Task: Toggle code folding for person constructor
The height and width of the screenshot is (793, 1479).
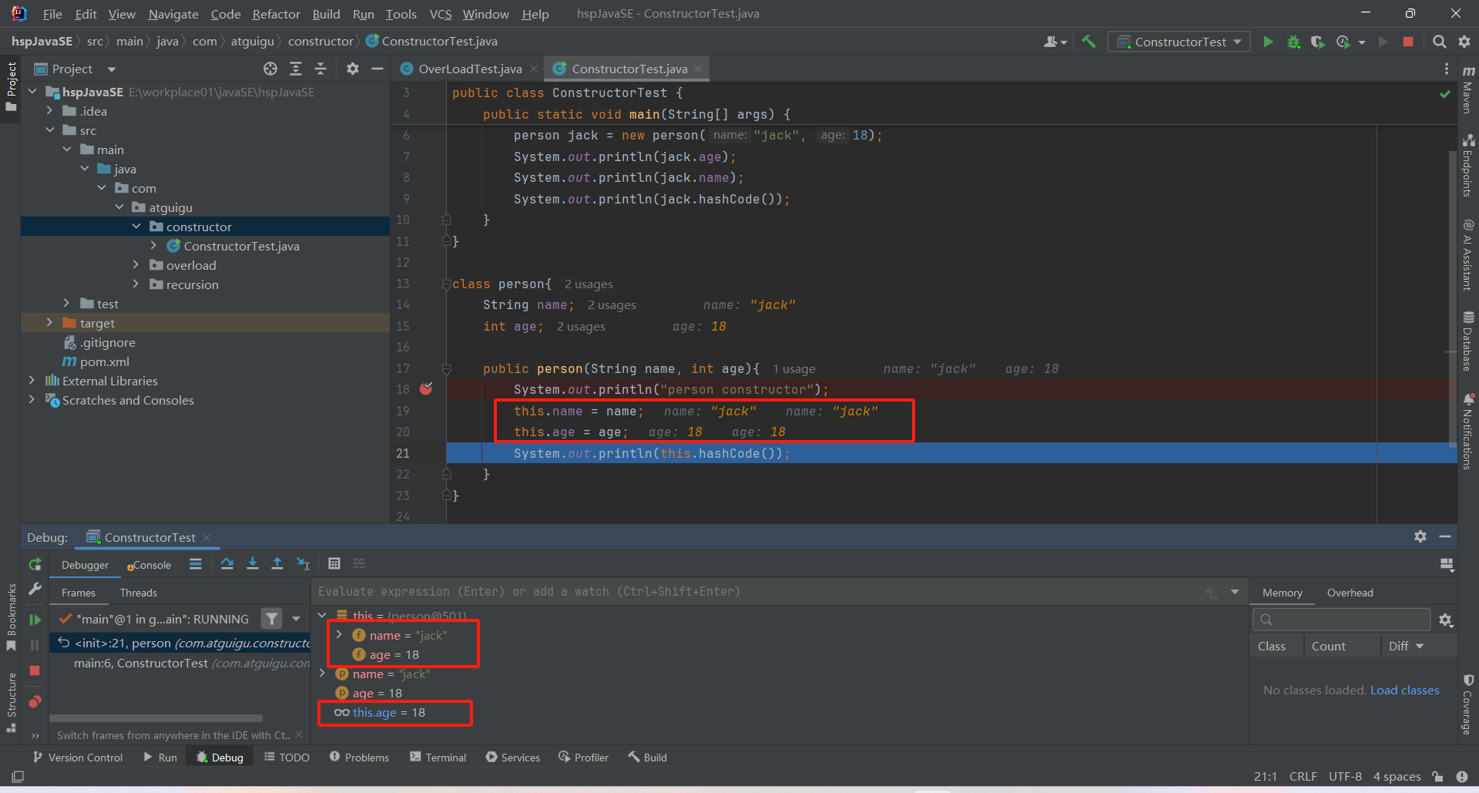Action: [x=447, y=369]
